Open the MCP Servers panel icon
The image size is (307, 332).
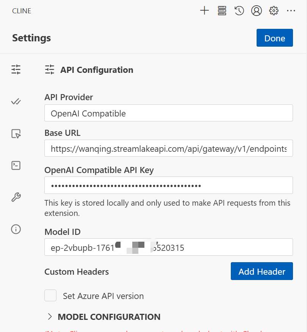click(222, 11)
